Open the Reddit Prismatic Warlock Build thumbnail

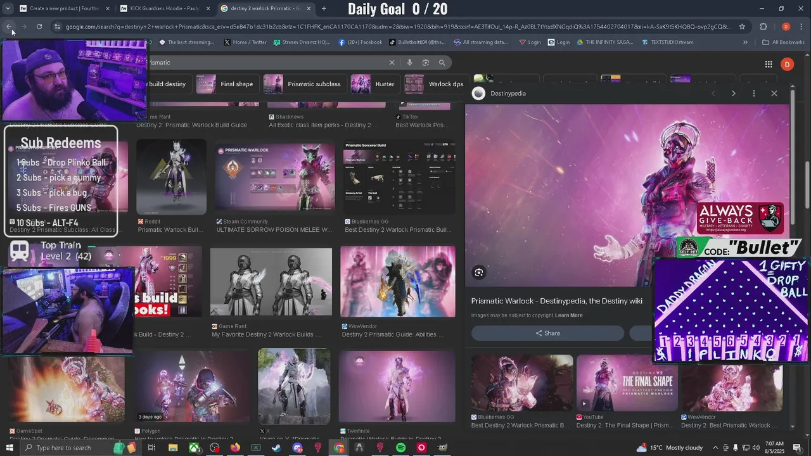(x=171, y=177)
